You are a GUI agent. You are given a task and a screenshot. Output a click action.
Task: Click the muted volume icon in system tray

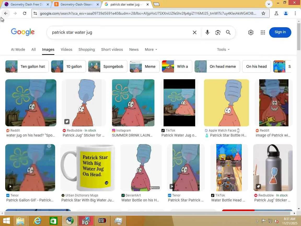coord(276,221)
